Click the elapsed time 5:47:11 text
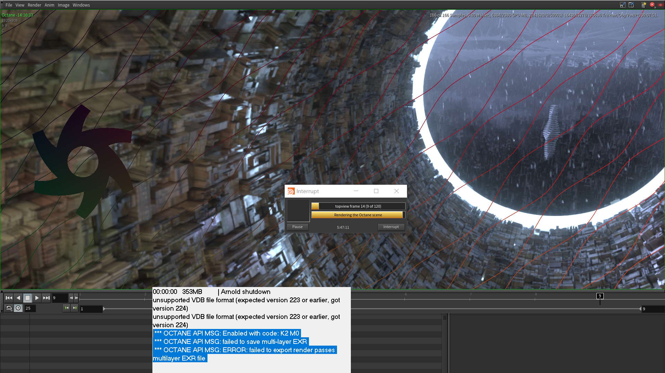The image size is (665, 373). click(343, 227)
